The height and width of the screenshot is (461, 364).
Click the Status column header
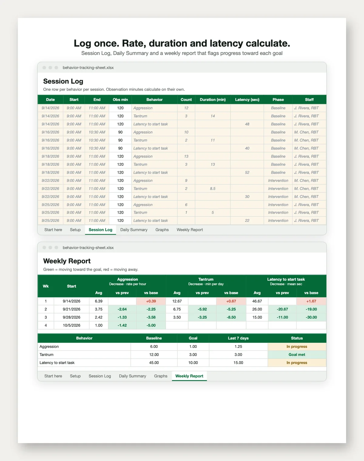tap(297, 338)
